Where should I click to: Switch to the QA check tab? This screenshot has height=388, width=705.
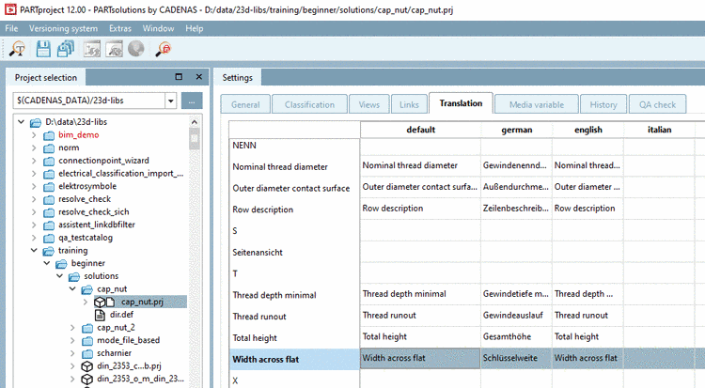pyautogui.click(x=657, y=104)
